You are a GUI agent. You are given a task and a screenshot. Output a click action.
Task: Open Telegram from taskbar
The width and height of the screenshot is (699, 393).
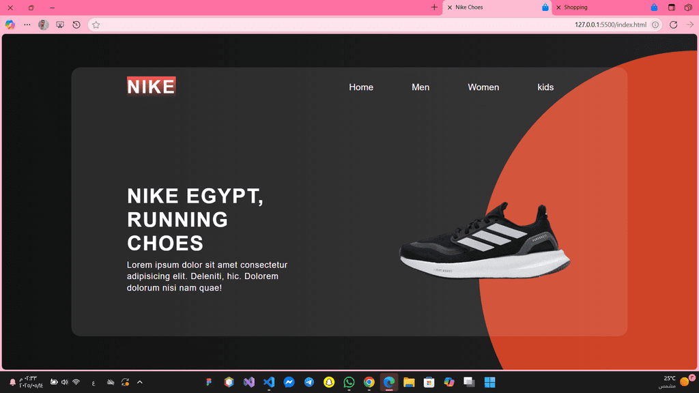click(x=309, y=382)
